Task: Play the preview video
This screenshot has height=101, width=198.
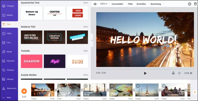Action: [145, 73]
